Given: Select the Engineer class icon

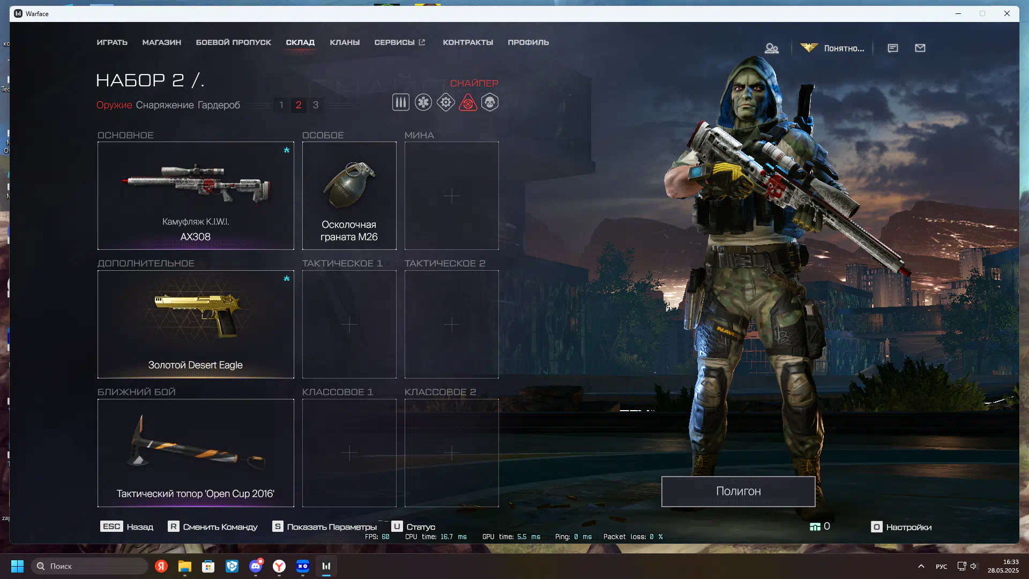Looking at the screenshot, I should (x=445, y=102).
